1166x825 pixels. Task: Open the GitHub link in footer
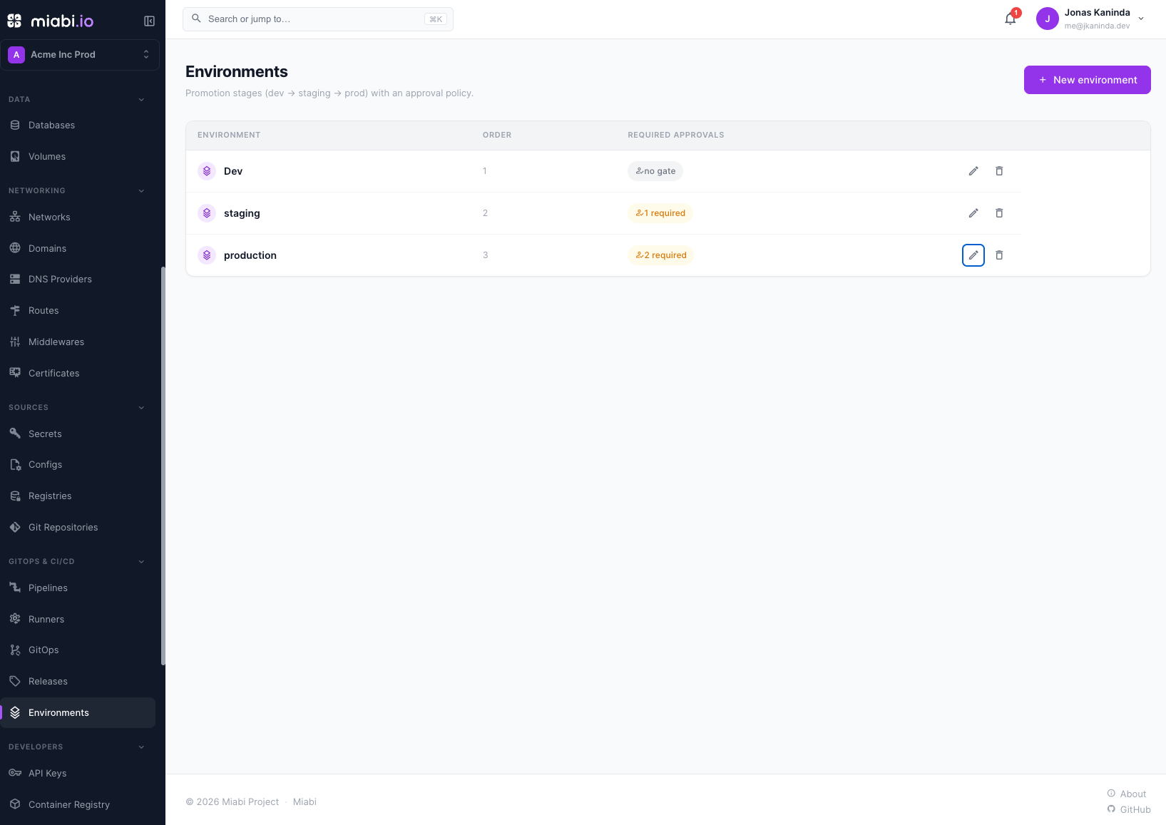[1129, 810]
